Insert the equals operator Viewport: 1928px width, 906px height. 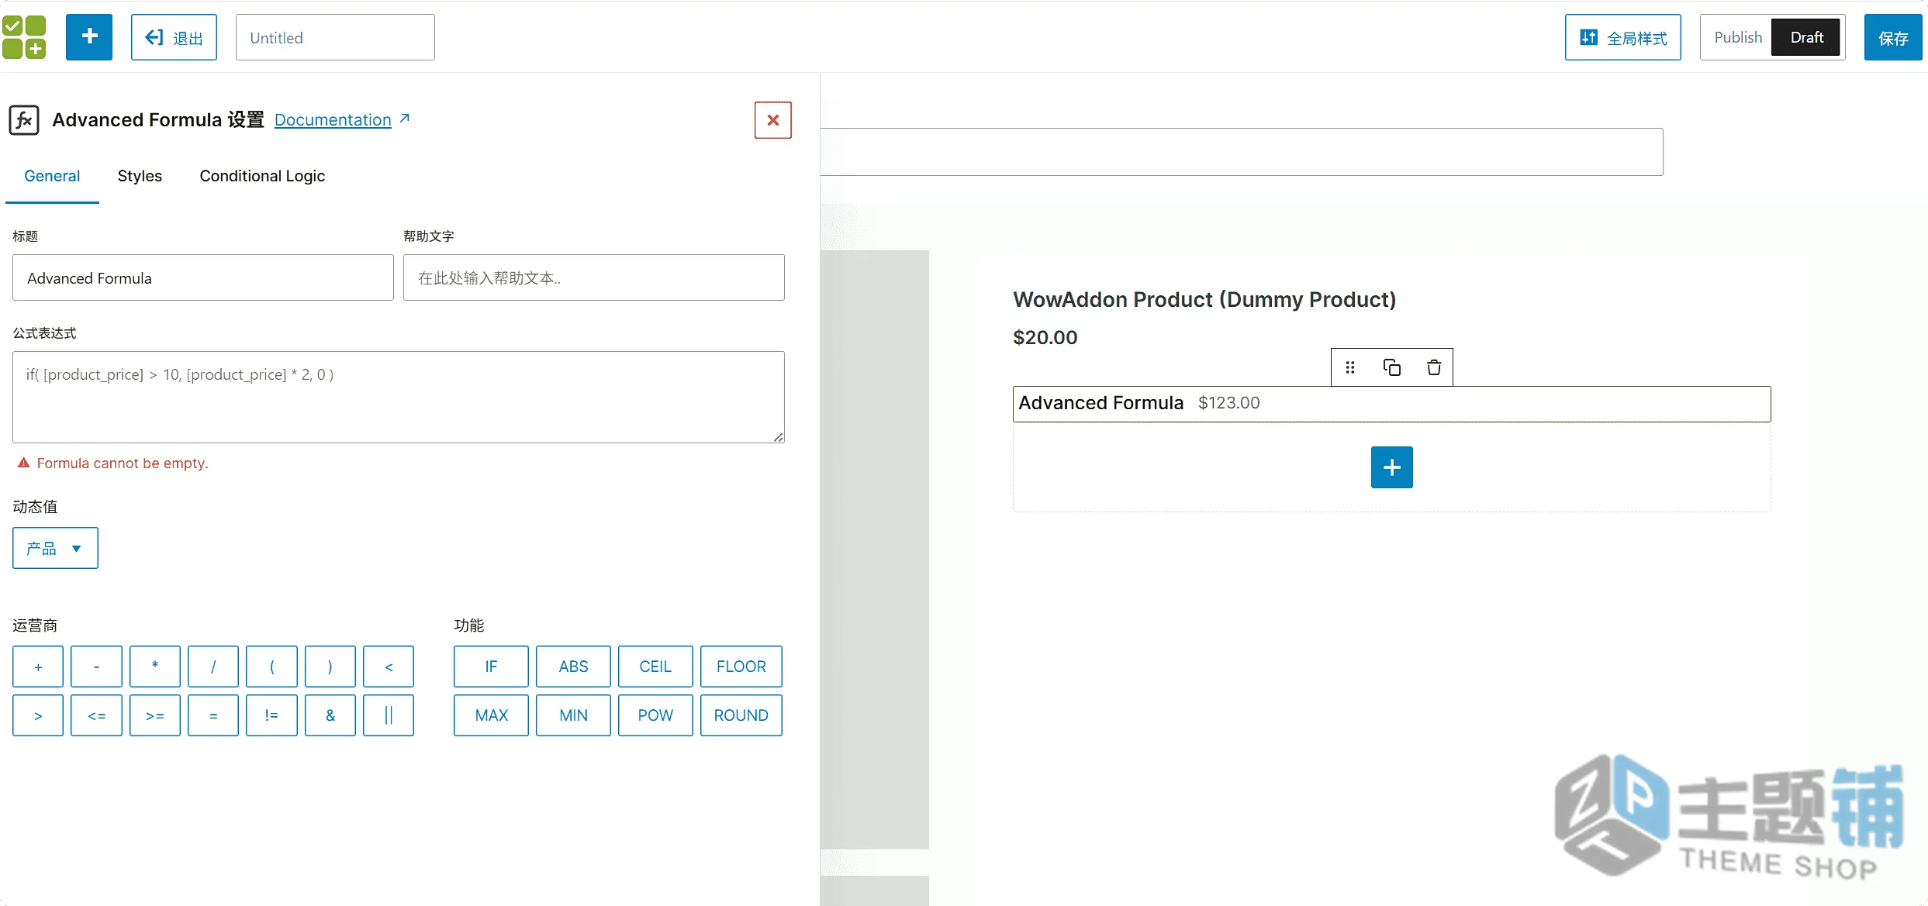213,715
